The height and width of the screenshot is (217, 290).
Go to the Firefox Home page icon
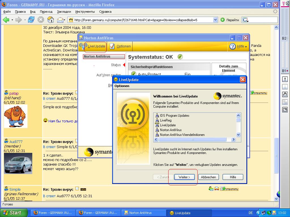(50, 19)
